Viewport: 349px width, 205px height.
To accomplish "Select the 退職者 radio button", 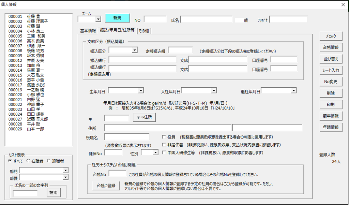I will (x=49, y=161).
